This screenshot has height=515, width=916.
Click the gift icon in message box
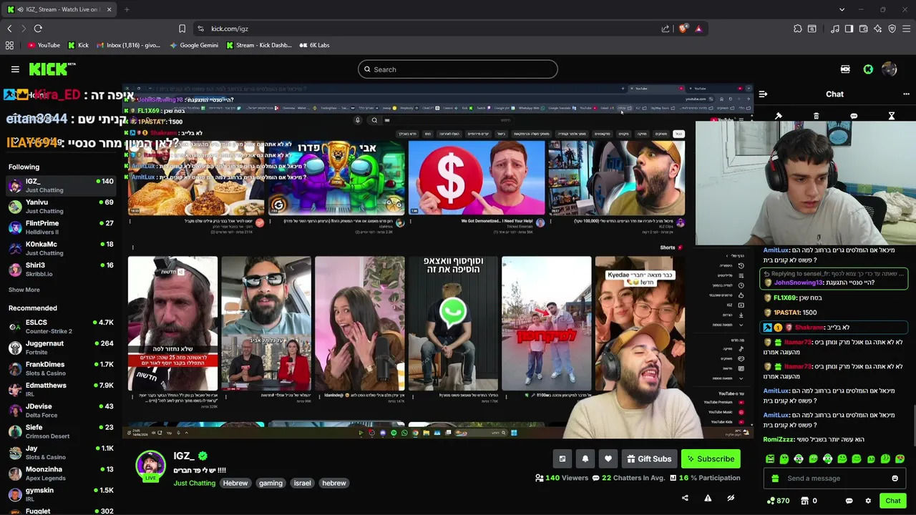tap(775, 479)
